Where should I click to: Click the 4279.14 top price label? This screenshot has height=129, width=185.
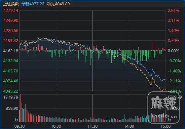[11, 11]
